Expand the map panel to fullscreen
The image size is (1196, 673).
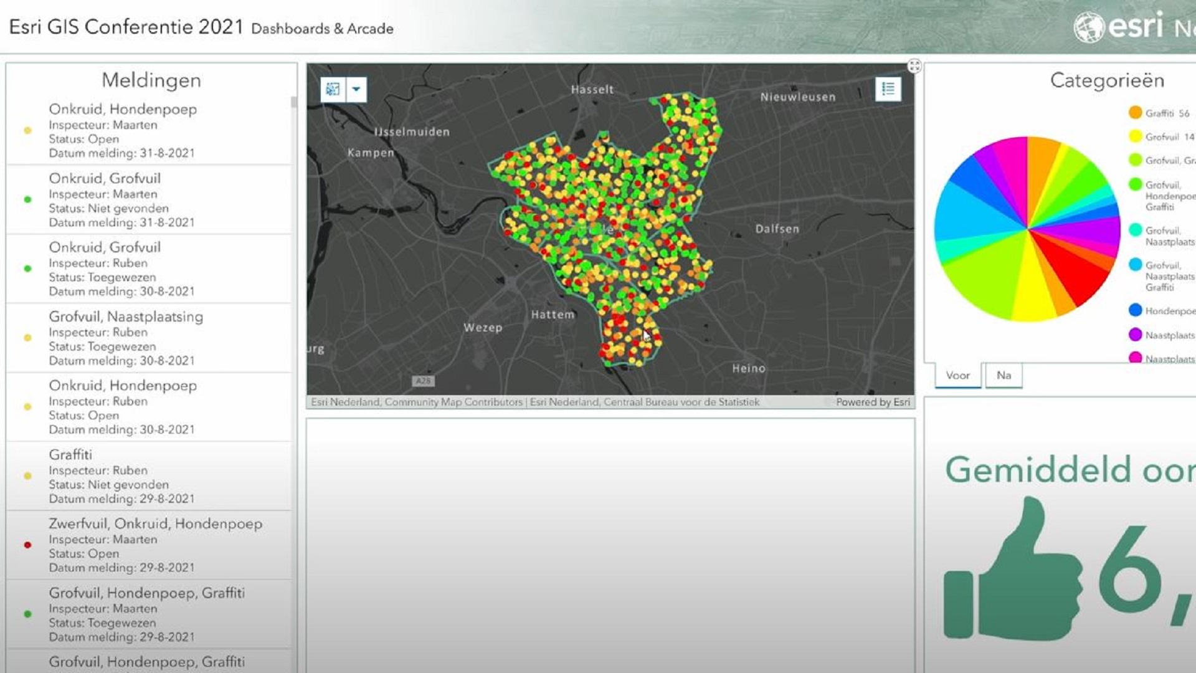click(914, 66)
